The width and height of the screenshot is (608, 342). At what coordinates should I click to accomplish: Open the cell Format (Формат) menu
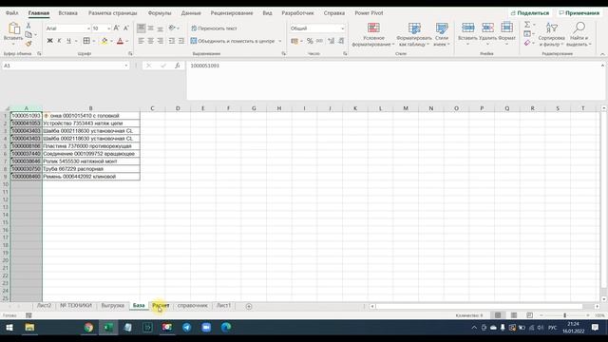pos(506,33)
